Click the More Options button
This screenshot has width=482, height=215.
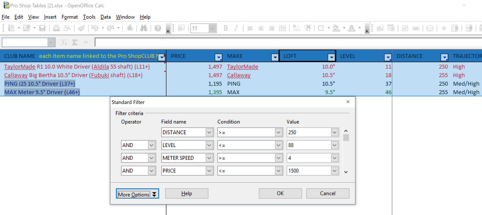(137, 194)
